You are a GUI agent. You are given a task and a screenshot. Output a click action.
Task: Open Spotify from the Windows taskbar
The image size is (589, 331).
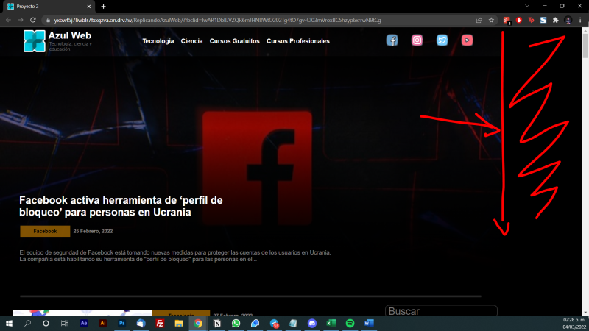350,323
